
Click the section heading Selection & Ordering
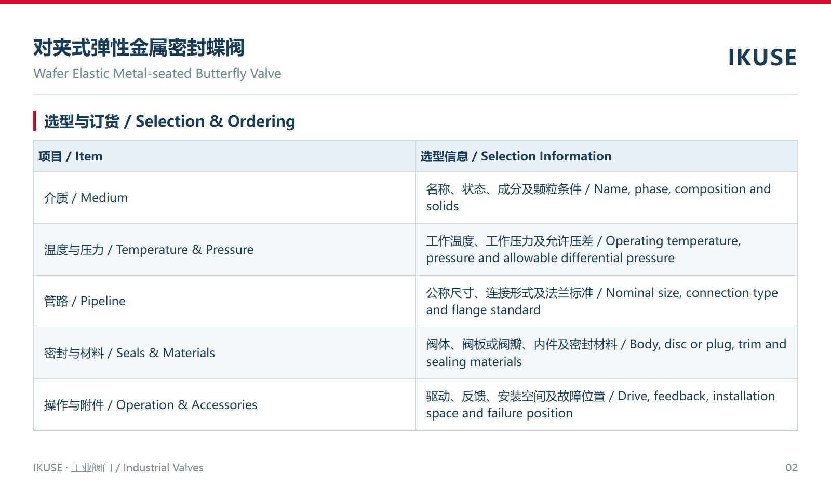(169, 121)
